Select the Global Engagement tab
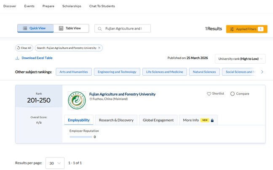273x170 pixels. tap(158, 120)
